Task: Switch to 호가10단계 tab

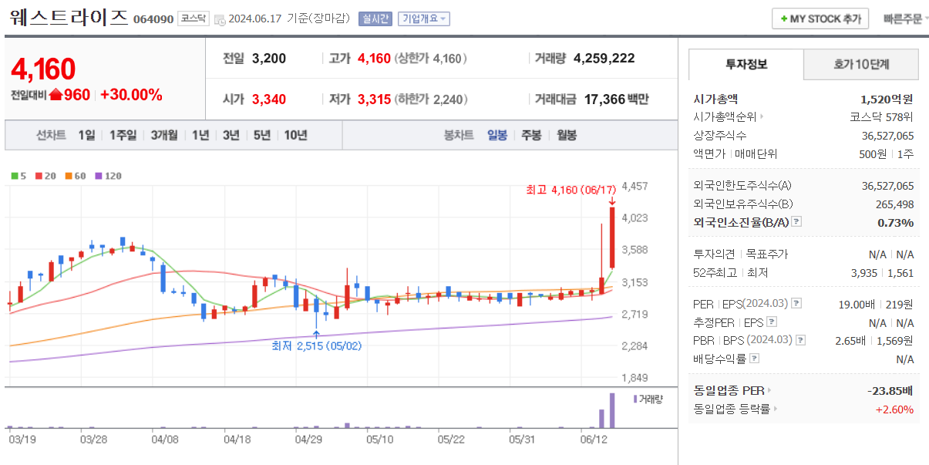Action: (x=861, y=65)
